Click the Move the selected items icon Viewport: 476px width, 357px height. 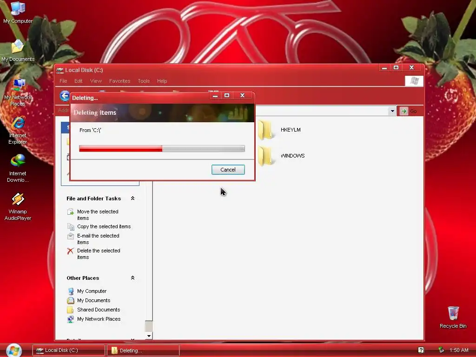coord(71,212)
